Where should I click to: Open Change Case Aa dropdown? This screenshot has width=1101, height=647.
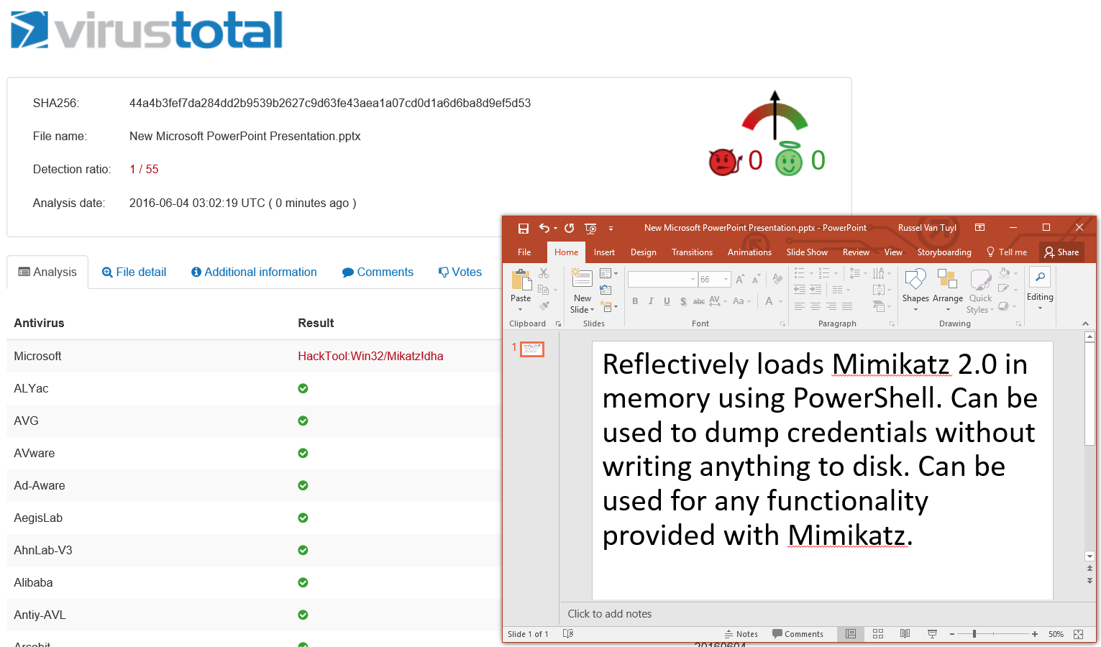(741, 301)
